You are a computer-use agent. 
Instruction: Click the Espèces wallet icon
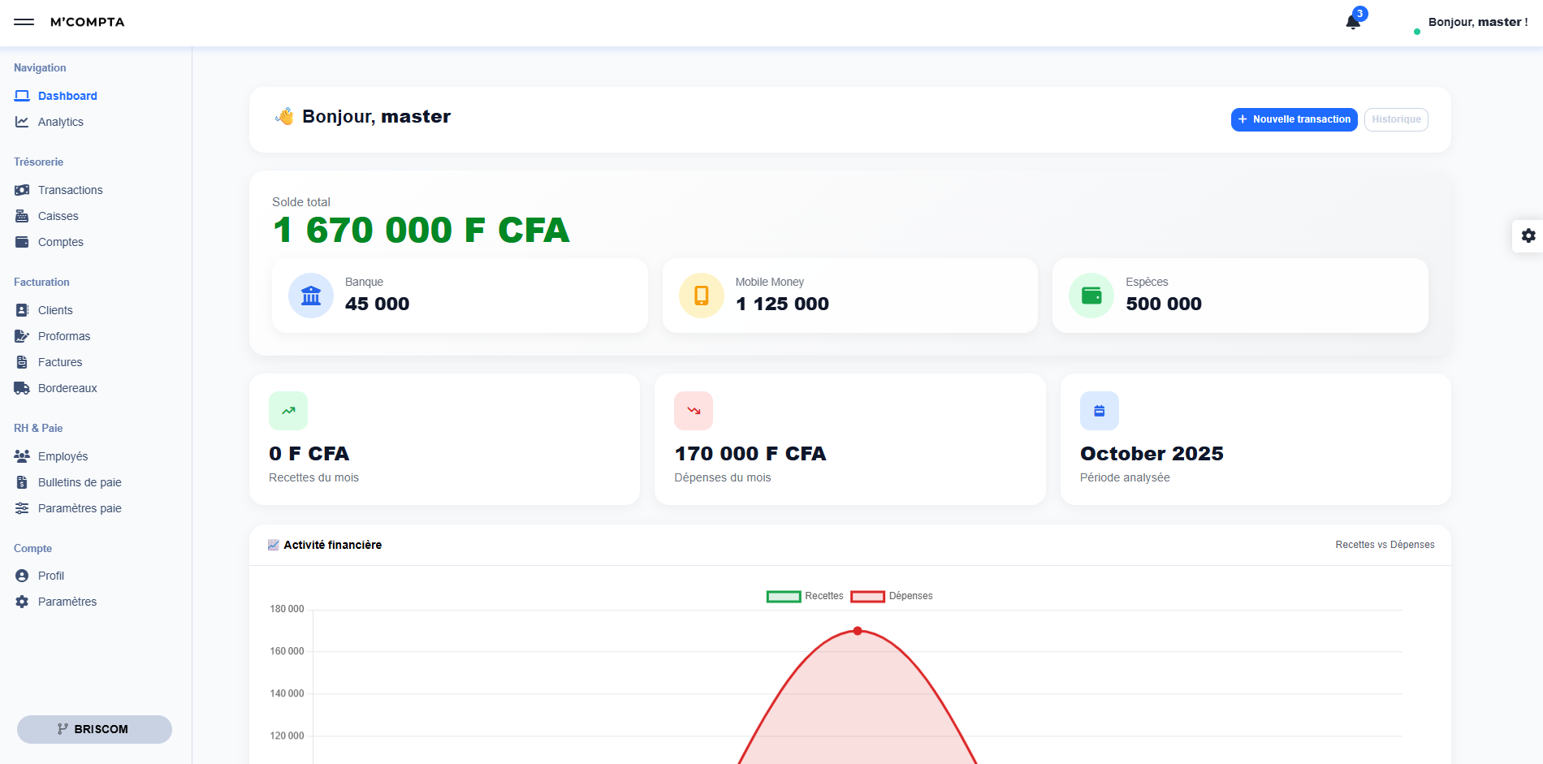[1091, 296]
